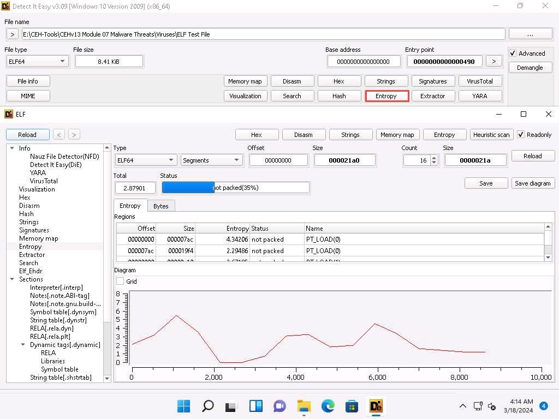
Task: Open Microsoft Edge from the taskbar
Action: click(x=328, y=406)
